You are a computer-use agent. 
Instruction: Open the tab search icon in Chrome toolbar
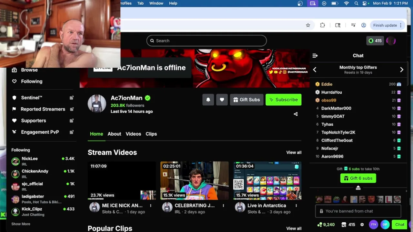pyautogui.click(x=338, y=25)
